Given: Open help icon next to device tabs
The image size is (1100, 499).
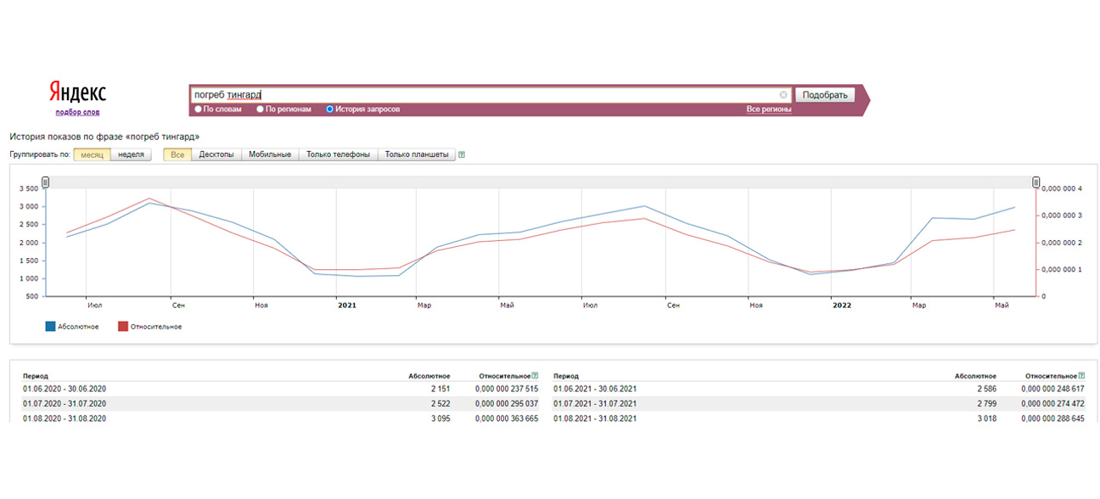Looking at the screenshot, I should tap(462, 154).
